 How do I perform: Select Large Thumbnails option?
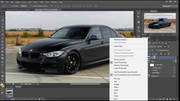120,68
